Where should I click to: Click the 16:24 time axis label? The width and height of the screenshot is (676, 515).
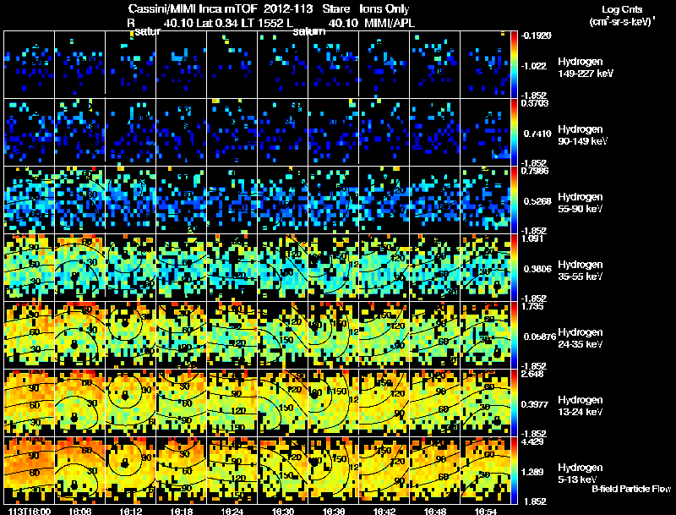click(232, 511)
